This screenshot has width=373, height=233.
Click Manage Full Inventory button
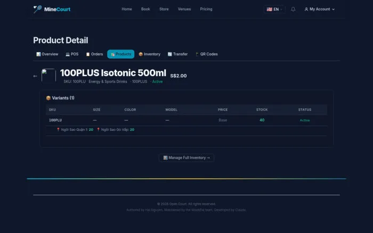point(186,157)
